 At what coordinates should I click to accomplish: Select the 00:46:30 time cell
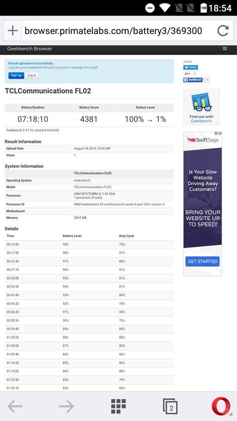(x=12, y=312)
